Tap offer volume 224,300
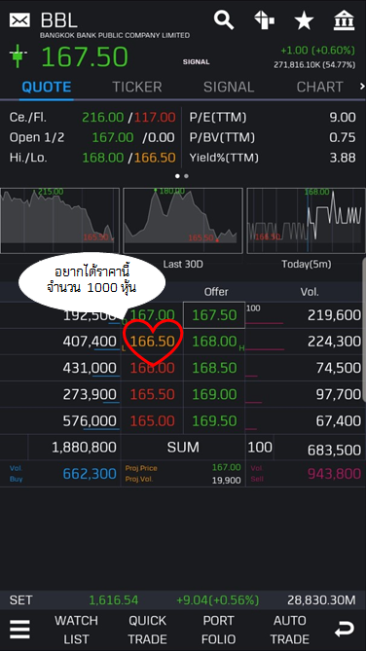Screen dimensions: 366x651 (334, 342)
